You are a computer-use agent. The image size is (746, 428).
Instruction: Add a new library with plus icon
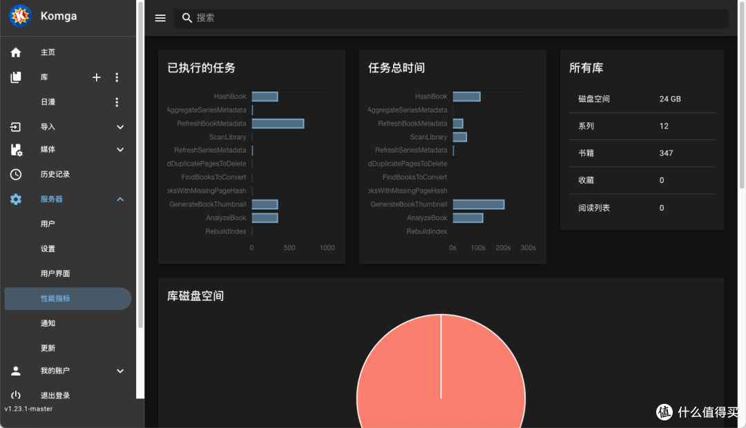point(97,77)
